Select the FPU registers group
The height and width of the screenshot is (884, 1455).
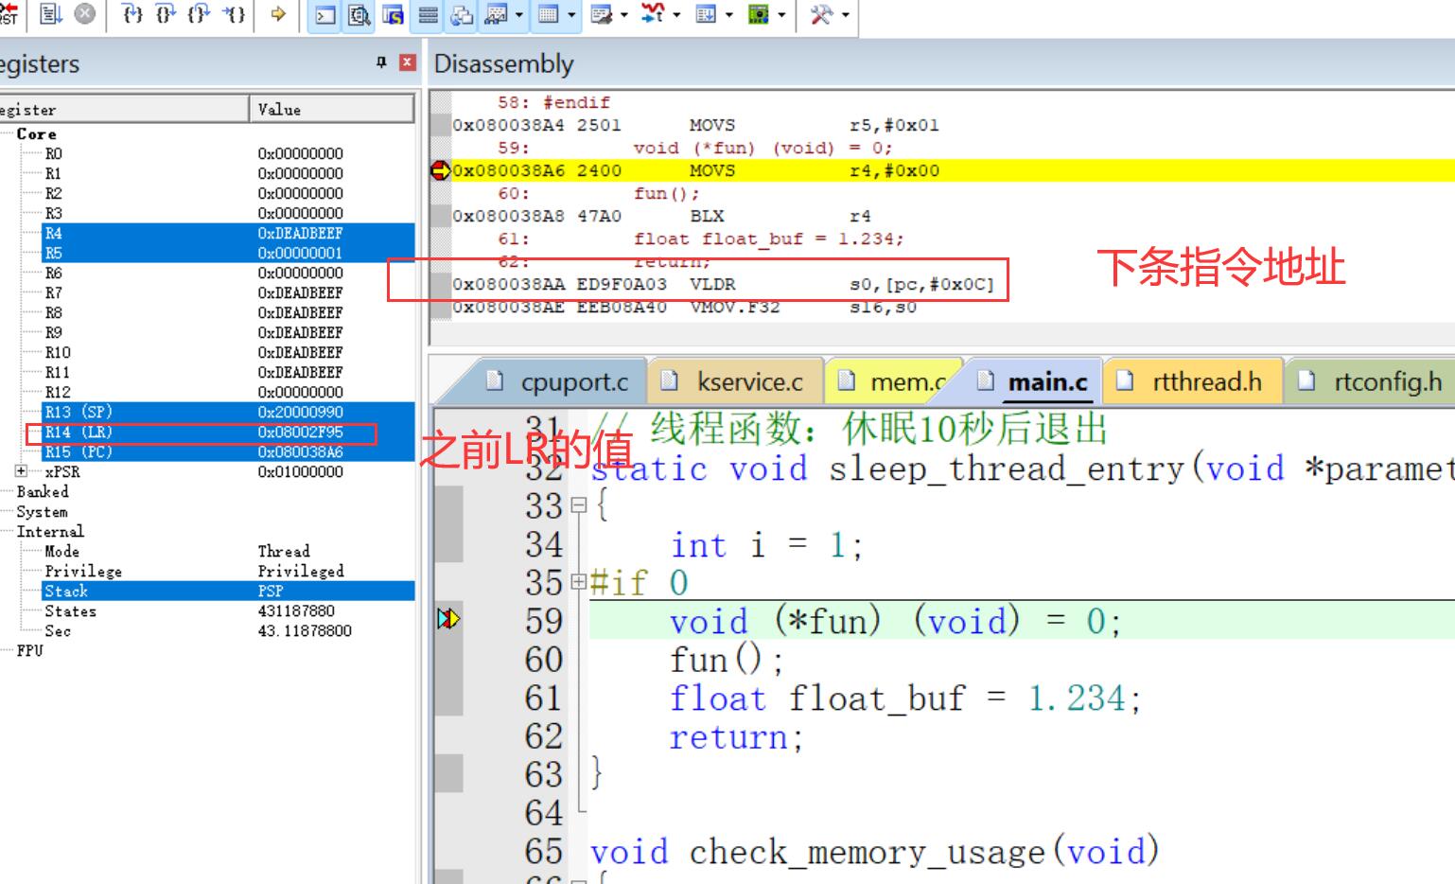click(x=29, y=650)
